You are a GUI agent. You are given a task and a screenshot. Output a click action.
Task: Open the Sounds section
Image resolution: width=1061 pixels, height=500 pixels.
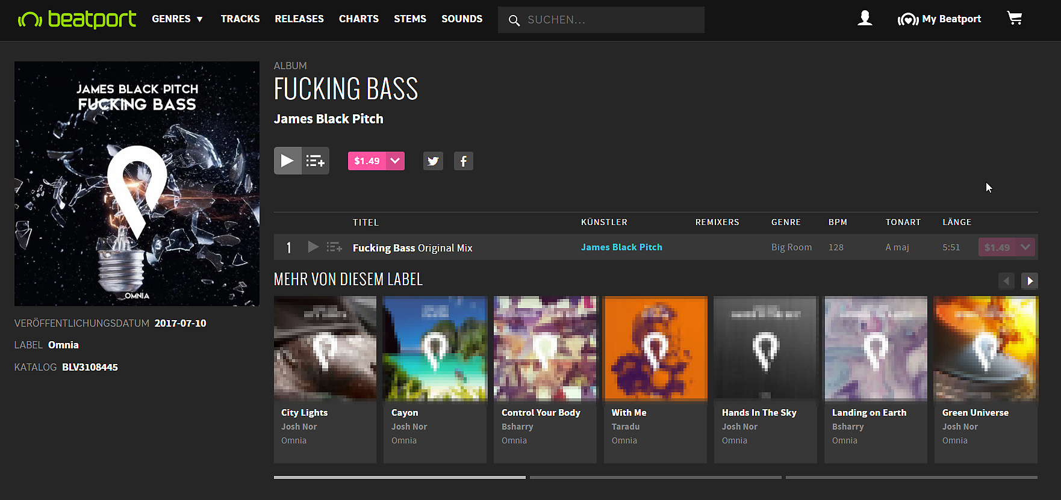[x=462, y=19]
